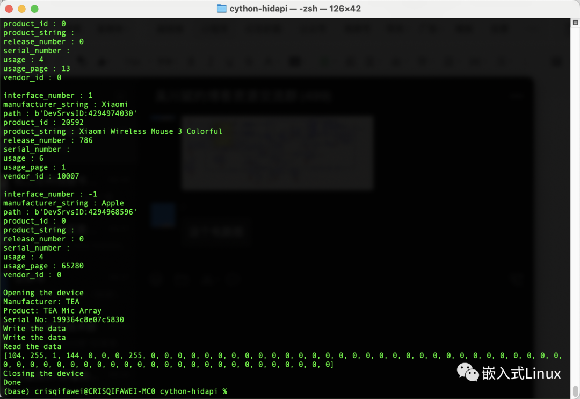Click the product_id : 20592 line
The image size is (580, 399).
tap(44, 122)
